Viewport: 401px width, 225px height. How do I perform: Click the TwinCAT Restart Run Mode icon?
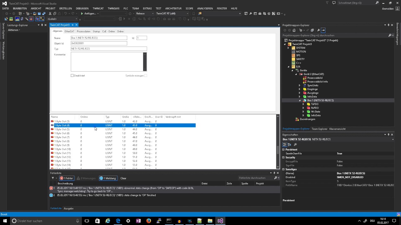(x=11, y=19)
